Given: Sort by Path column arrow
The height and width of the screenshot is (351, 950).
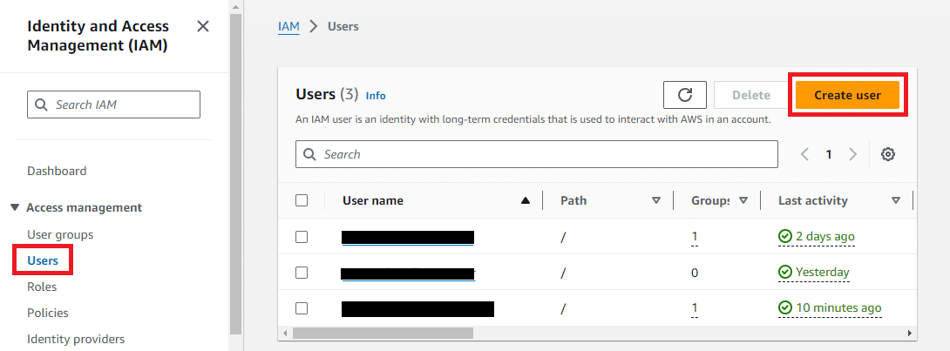Looking at the screenshot, I should [655, 200].
